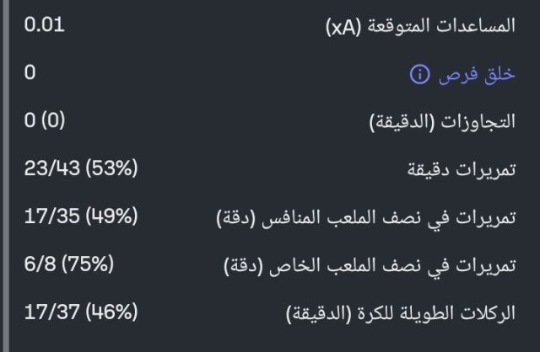Click the الركلات الطويلة للكرة stat label
Image resolution: width=540 pixels, height=352 pixels.
400,315
